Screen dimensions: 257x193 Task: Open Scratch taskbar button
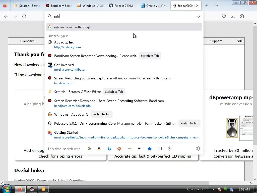tap(43, 189)
